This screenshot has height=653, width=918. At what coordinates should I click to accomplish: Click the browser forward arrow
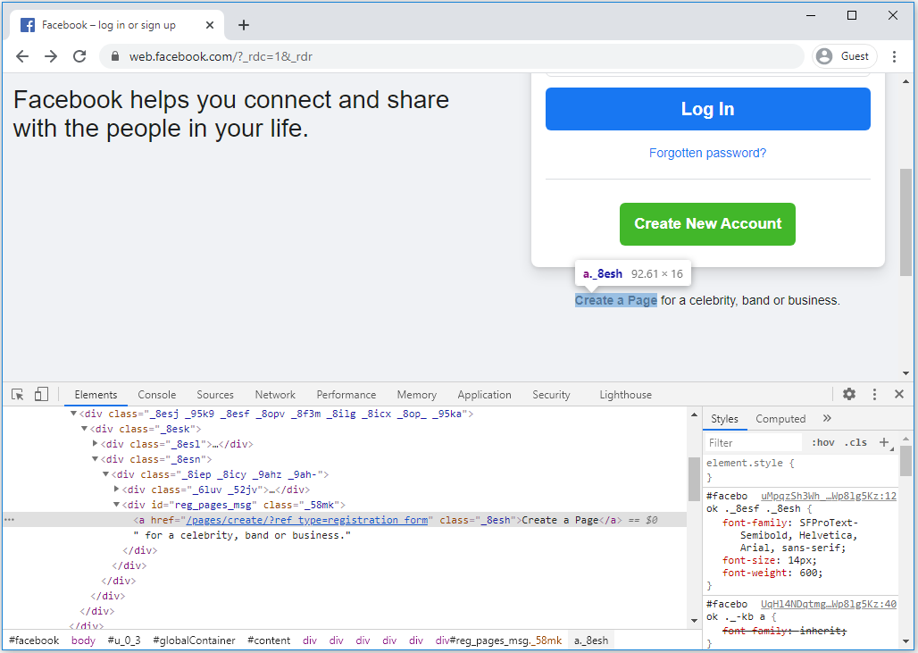coord(51,56)
